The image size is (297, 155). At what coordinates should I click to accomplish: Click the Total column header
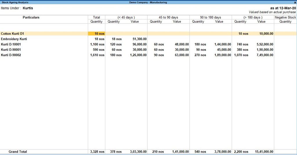click(x=96, y=17)
